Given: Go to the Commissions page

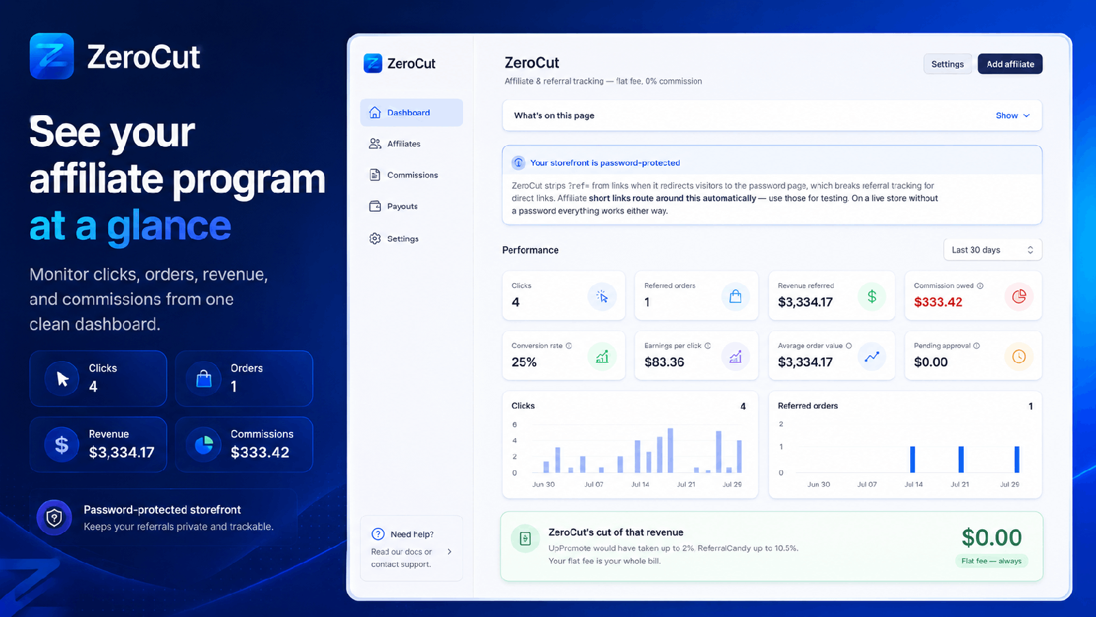Looking at the screenshot, I should tap(412, 175).
